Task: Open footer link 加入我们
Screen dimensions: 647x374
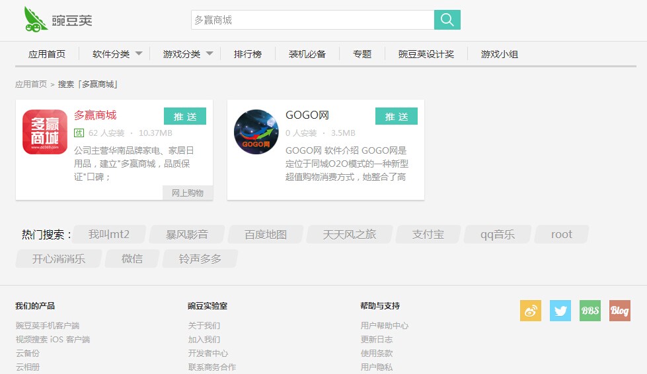Action: click(204, 340)
